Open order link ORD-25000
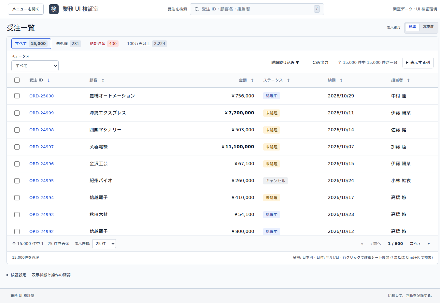This screenshot has height=303, width=440. (41, 96)
